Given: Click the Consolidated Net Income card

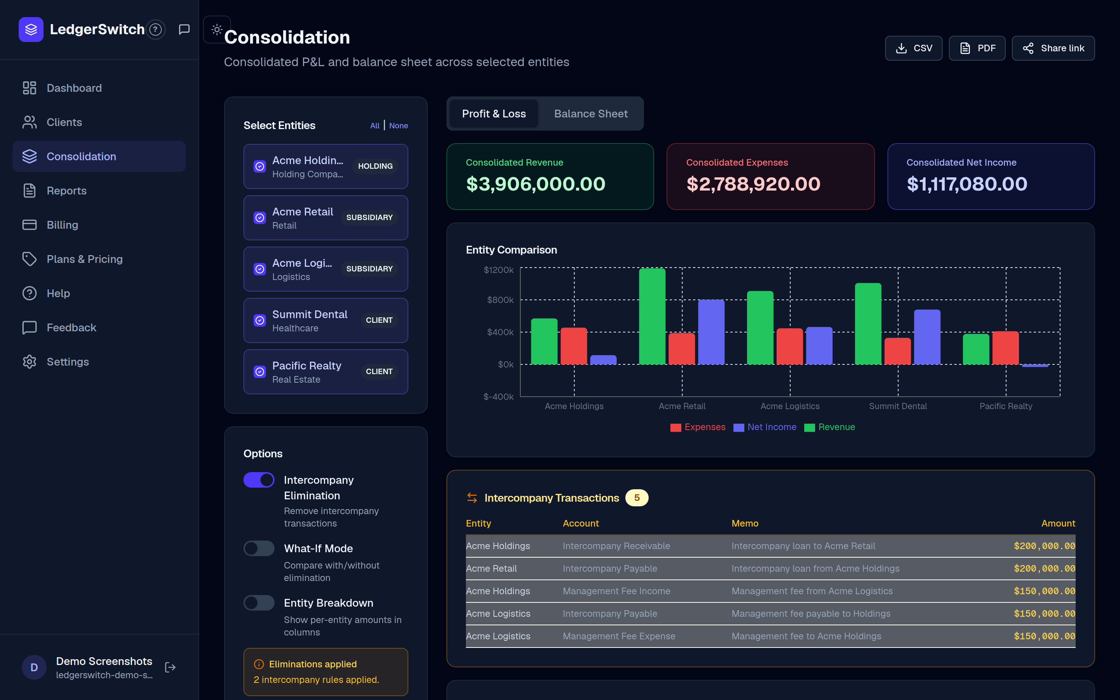Looking at the screenshot, I should click(991, 177).
